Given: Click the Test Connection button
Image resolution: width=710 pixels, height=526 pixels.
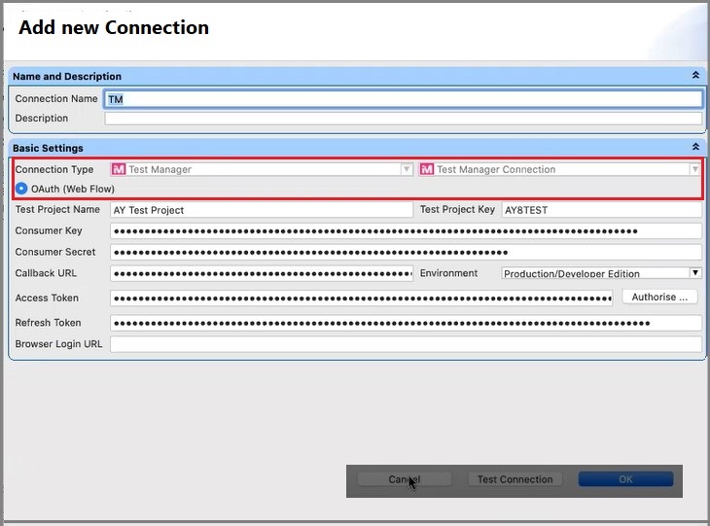Looking at the screenshot, I should point(515,479).
